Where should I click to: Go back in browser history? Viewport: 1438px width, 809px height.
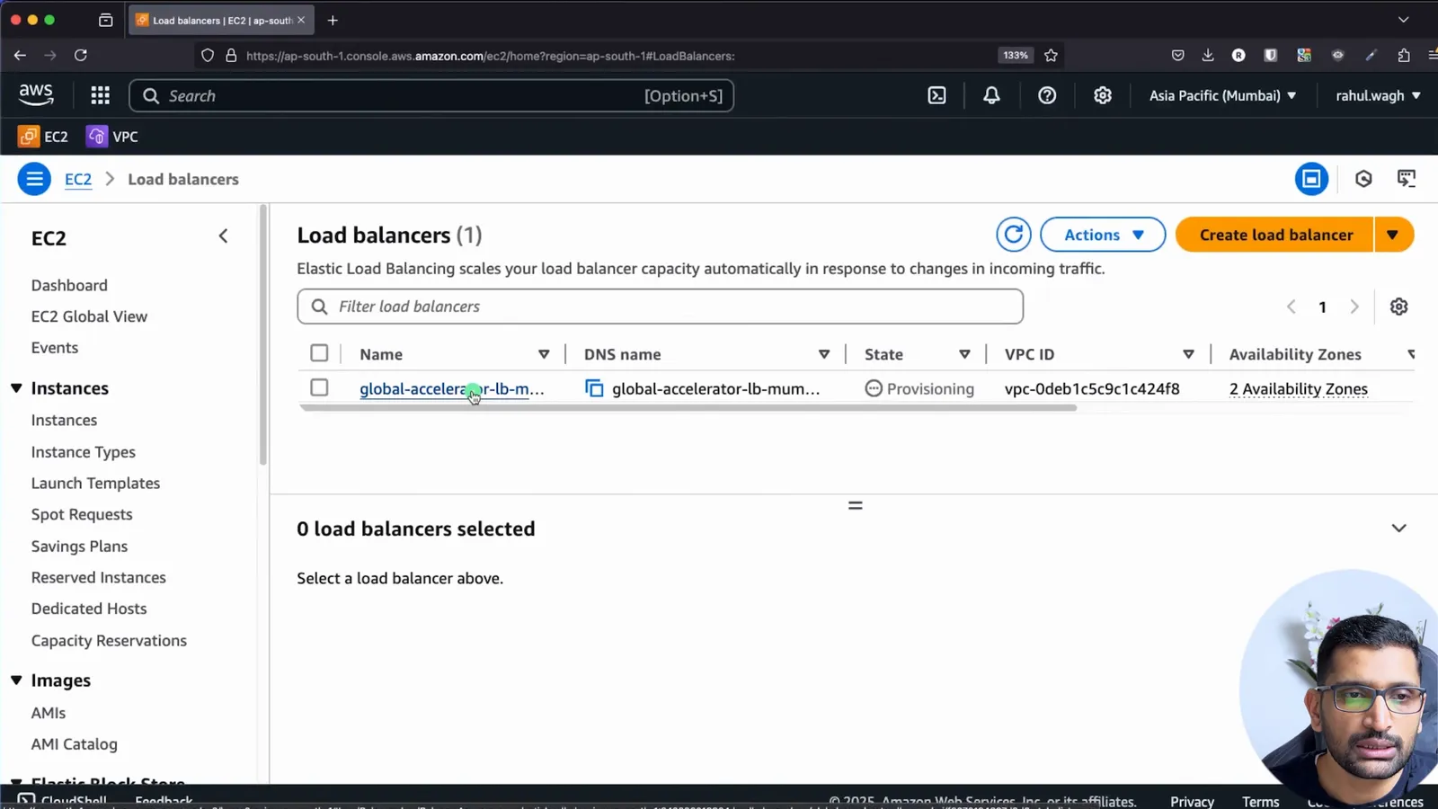click(x=20, y=56)
